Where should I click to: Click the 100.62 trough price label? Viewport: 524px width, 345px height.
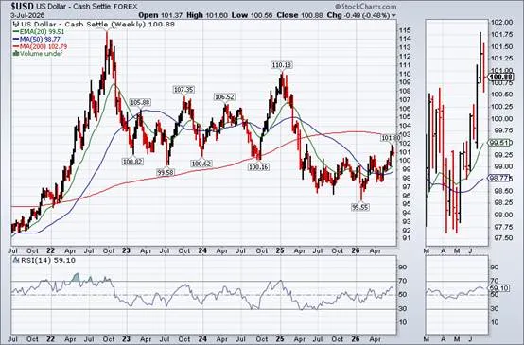coord(201,164)
